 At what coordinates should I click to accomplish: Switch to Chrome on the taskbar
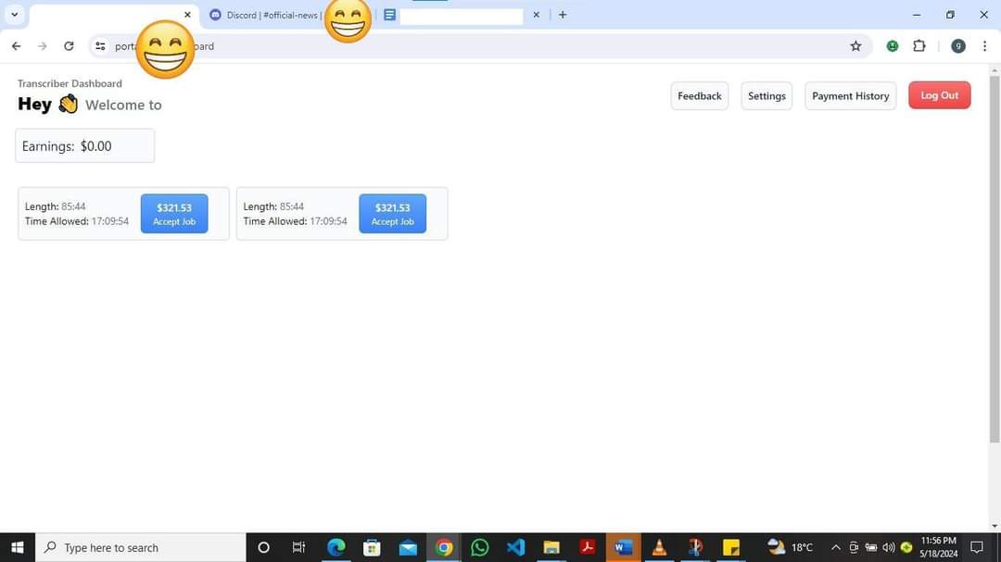[444, 547]
